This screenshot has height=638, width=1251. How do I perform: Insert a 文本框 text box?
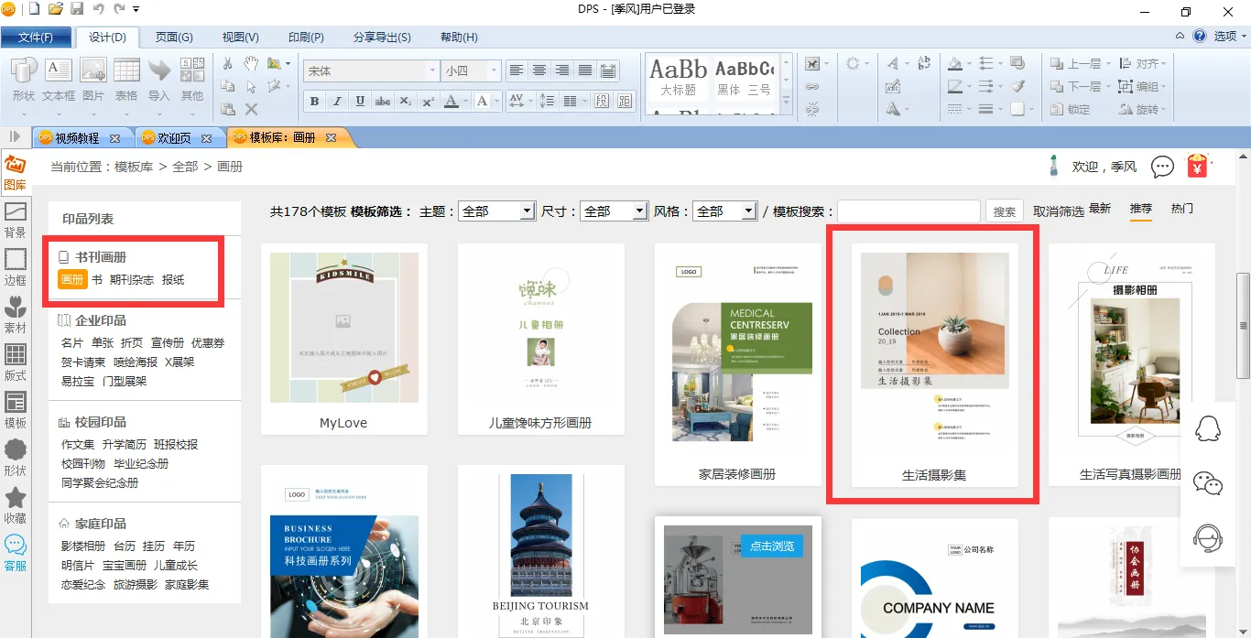coord(59,81)
